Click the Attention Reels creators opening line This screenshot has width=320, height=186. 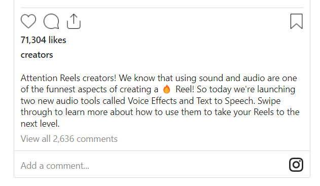[x=68, y=78]
